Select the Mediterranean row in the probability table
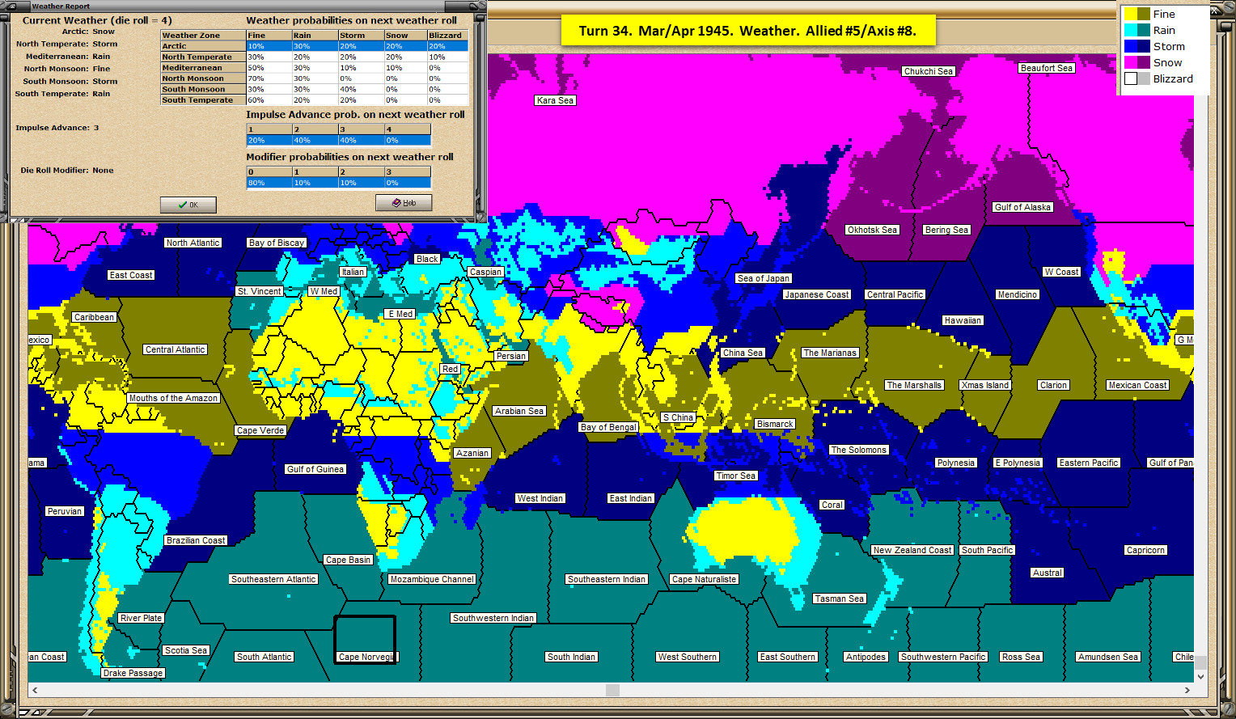 (x=315, y=68)
